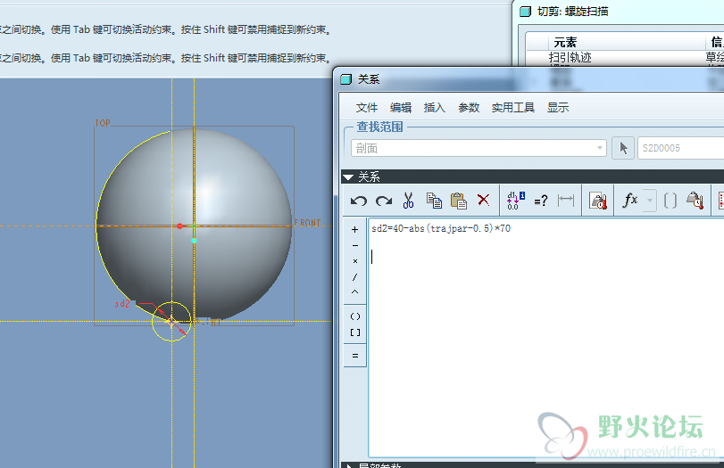
Task: Insert the divide / operator
Action: pyautogui.click(x=354, y=276)
